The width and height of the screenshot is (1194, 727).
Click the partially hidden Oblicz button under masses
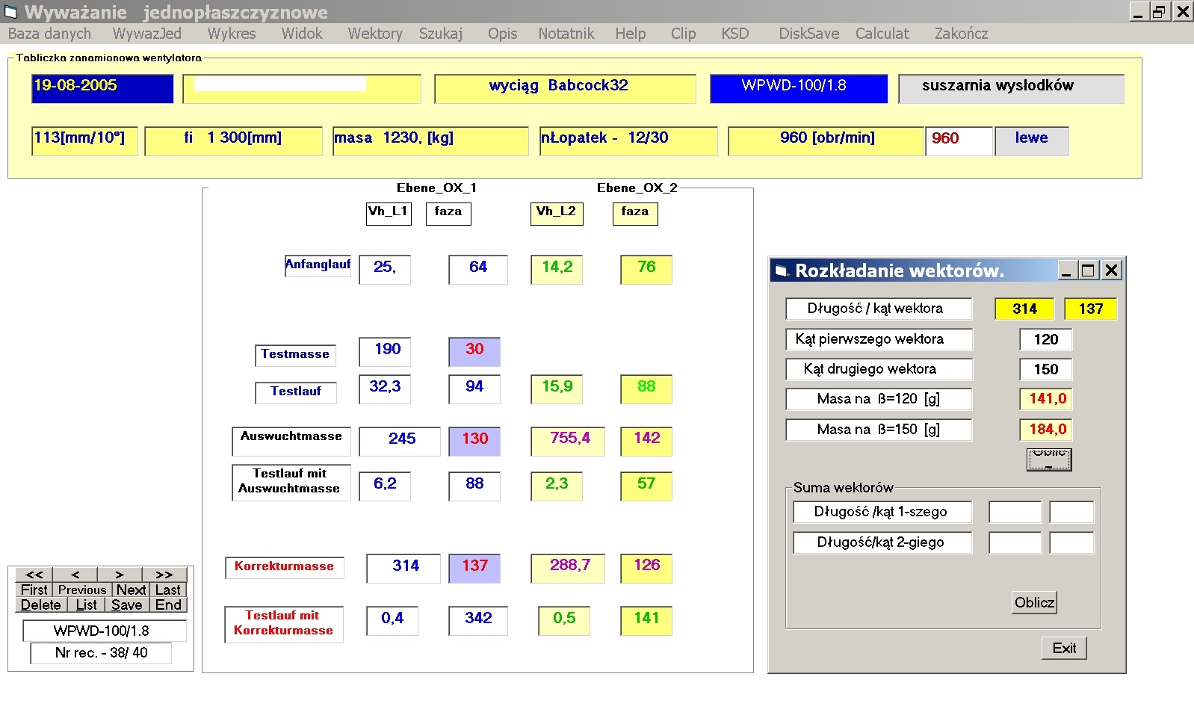(x=1049, y=459)
